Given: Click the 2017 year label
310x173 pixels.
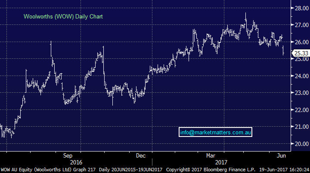Looking at the screenshot, I should coord(221,163).
